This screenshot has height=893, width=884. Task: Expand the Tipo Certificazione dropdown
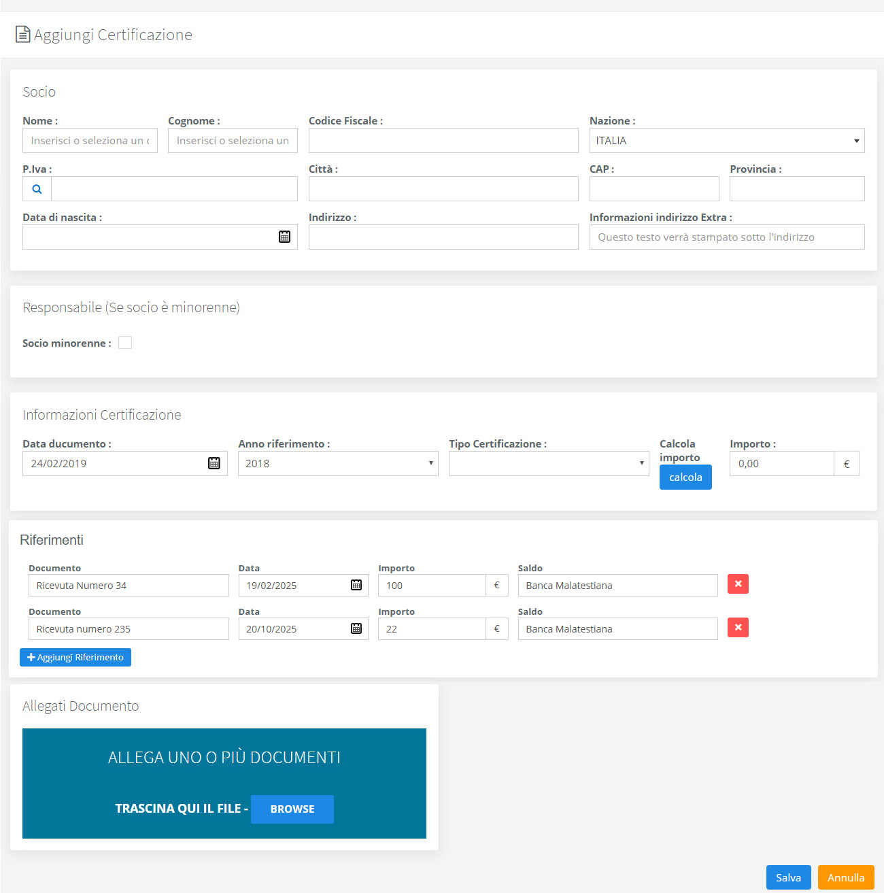pos(548,463)
